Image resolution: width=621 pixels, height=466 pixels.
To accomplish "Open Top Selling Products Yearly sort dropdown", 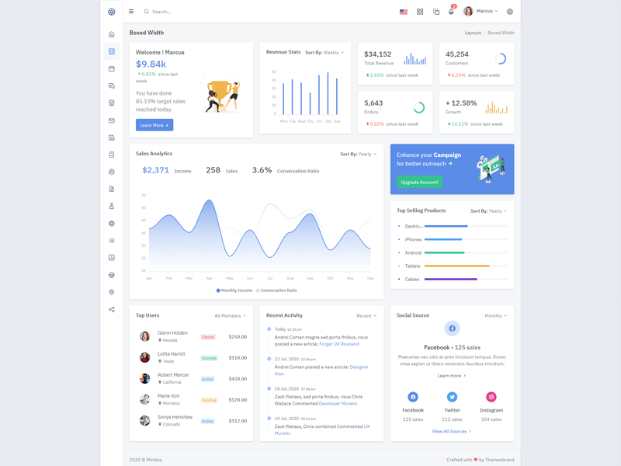I will pyautogui.click(x=488, y=211).
